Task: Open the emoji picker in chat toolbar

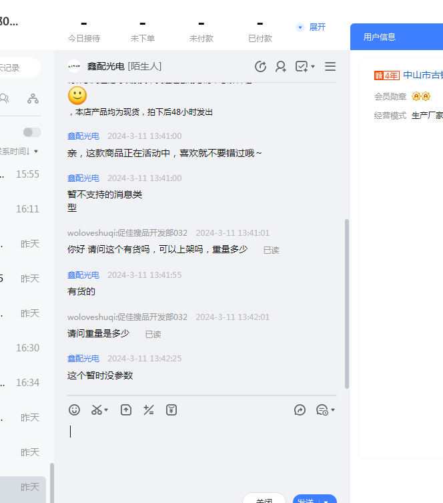Action: (75, 409)
